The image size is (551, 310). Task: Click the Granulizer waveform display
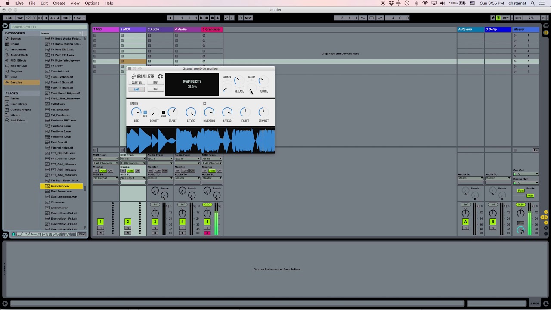pyautogui.click(x=201, y=140)
